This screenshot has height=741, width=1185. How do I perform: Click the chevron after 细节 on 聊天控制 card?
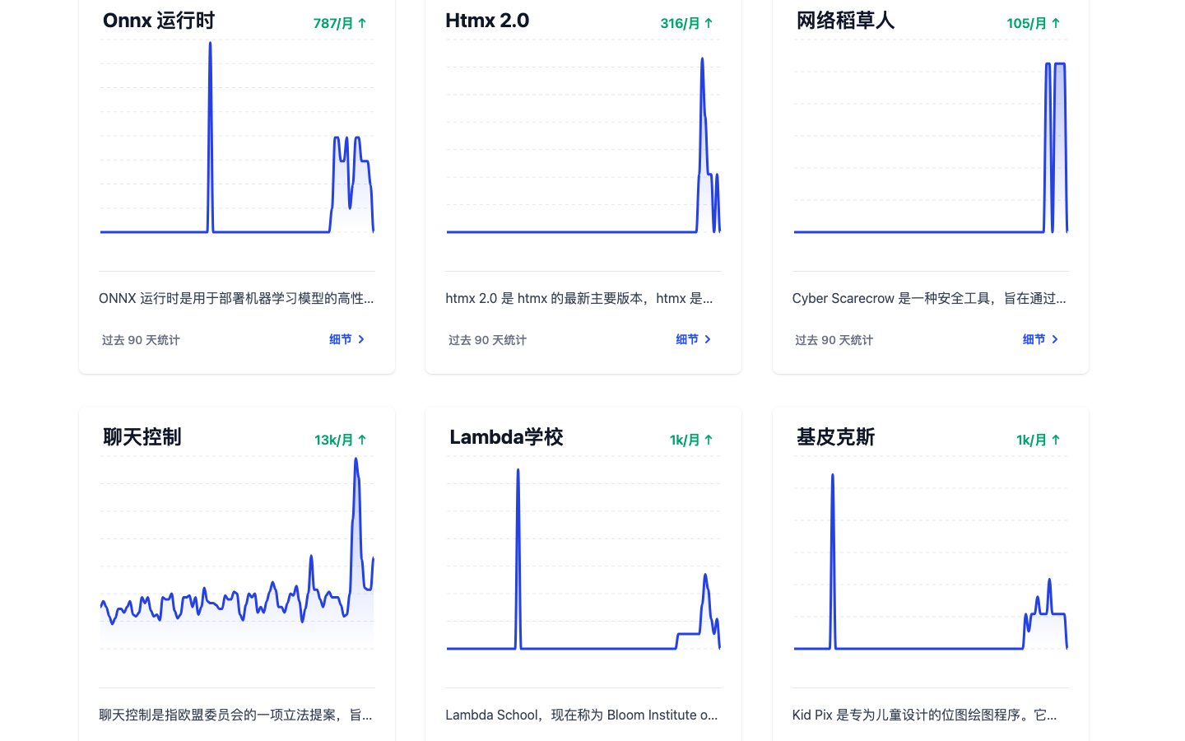(362, 739)
